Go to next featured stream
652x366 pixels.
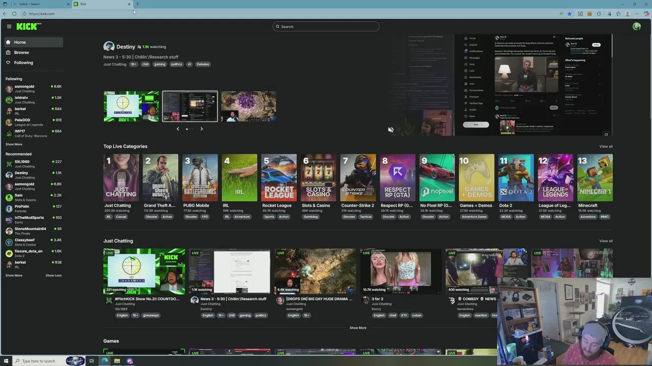pos(201,129)
